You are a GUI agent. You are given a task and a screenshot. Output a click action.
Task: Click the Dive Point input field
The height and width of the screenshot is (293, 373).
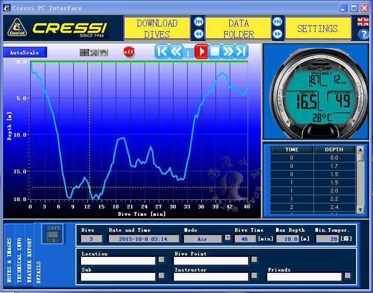211,261
